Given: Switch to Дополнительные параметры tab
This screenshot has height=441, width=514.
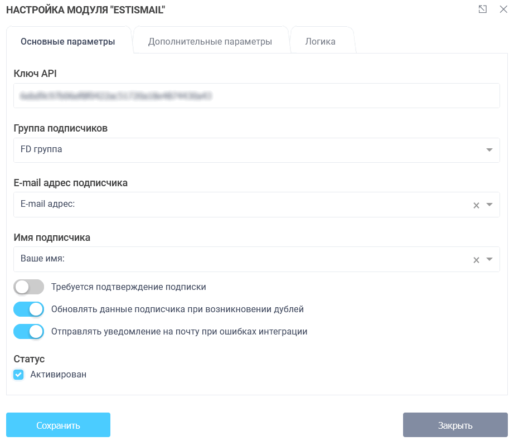Looking at the screenshot, I should coord(210,42).
